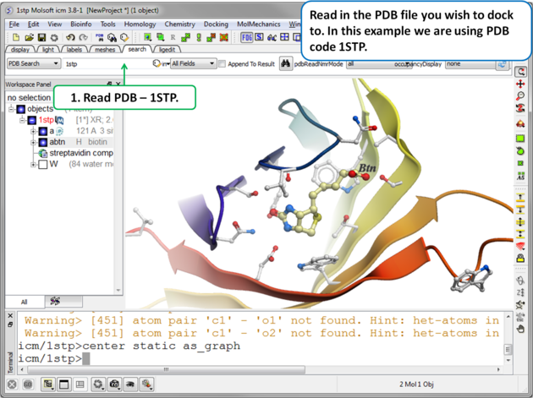Collapse the 1stp object tree node
The image size is (533, 398).
(23, 120)
